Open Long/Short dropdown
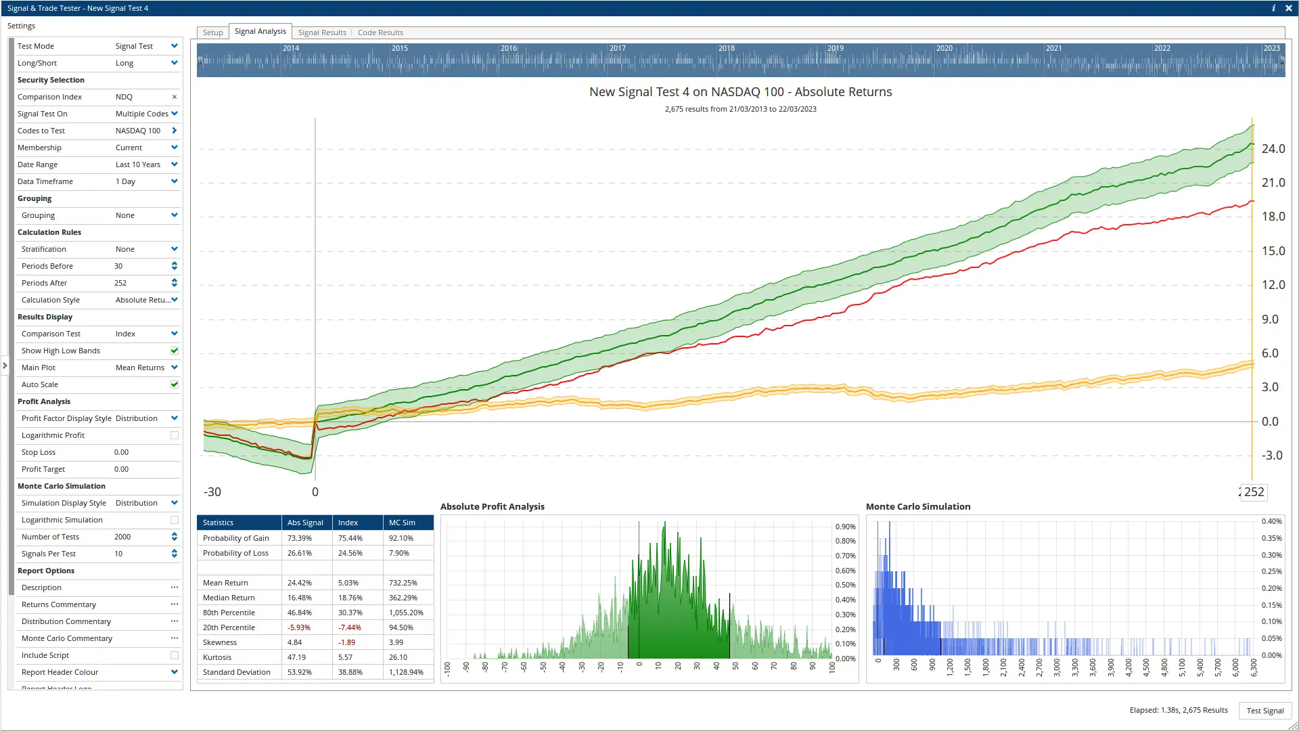Image resolution: width=1299 pixels, height=731 pixels. click(175, 63)
